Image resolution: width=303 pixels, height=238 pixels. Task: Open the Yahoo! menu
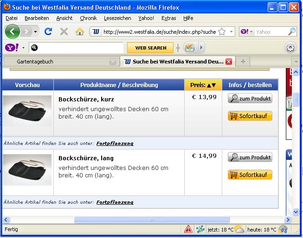pos(146,18)
